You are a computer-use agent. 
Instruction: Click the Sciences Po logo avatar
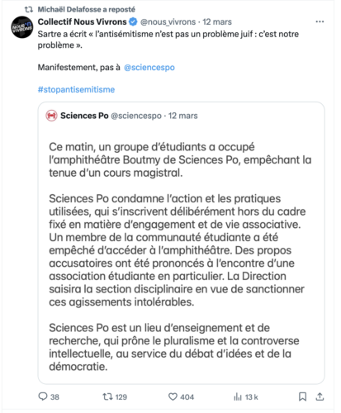tap(51, 116)
